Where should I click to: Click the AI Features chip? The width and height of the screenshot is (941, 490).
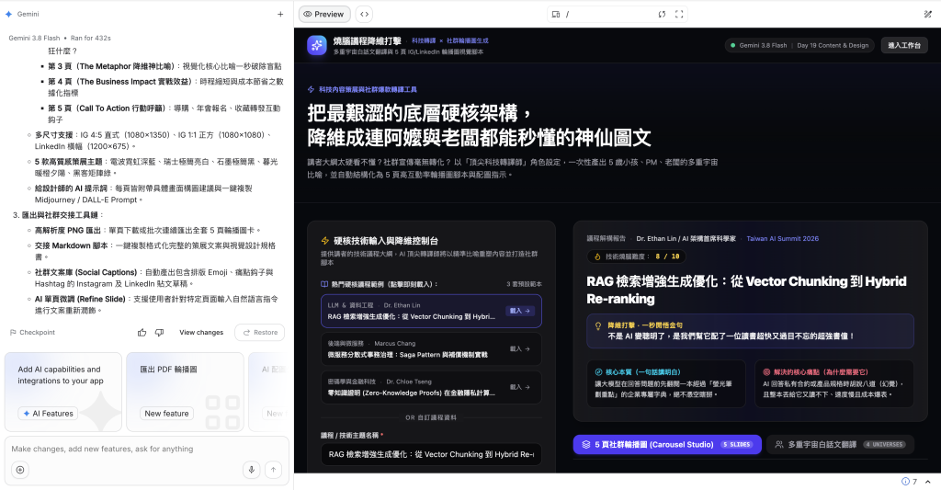tap(48, 413)
